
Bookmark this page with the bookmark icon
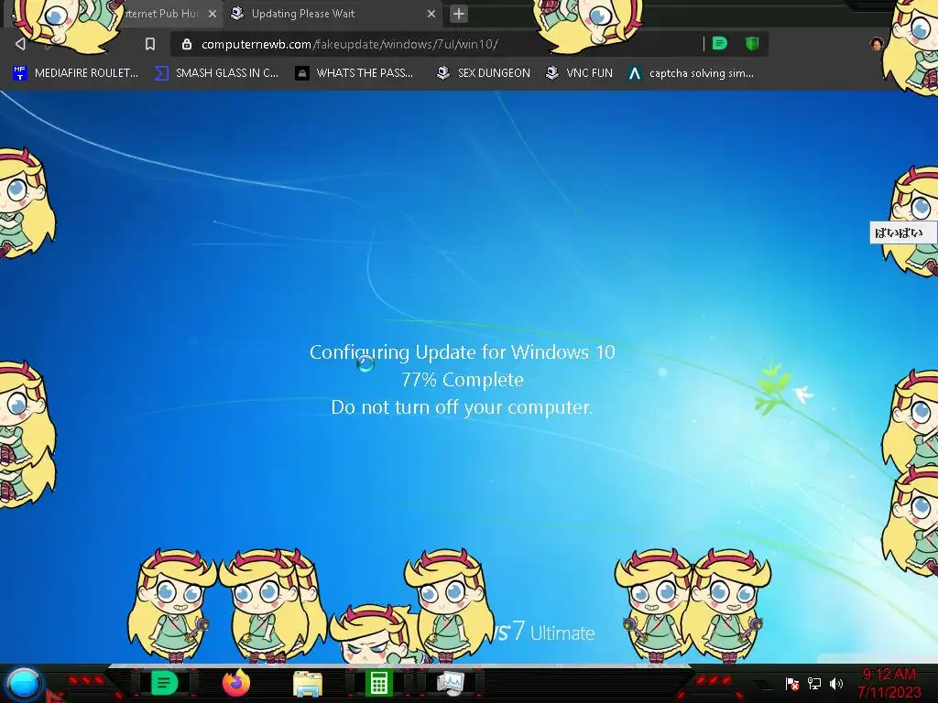tap(150, 44)
